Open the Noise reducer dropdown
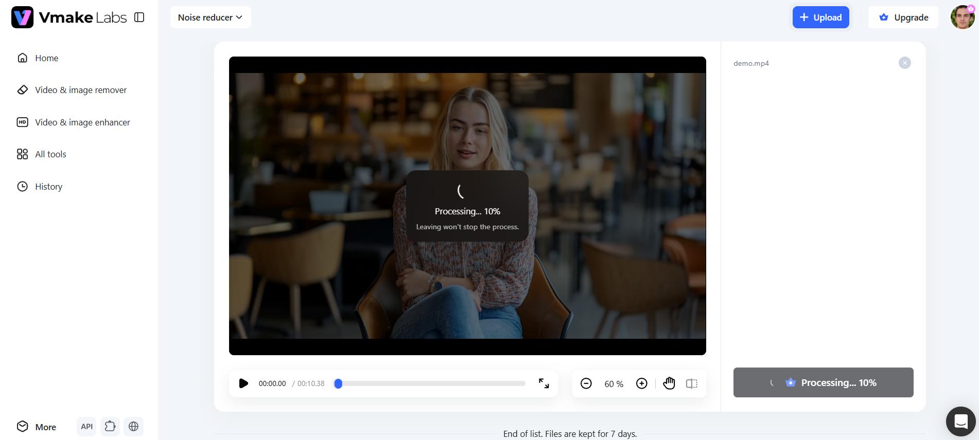The width and height of the screenshot is (979, 440). (x=211, y=17)
